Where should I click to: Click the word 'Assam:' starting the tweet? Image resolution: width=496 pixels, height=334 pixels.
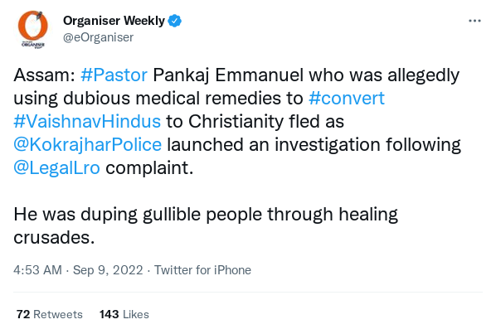44,75
